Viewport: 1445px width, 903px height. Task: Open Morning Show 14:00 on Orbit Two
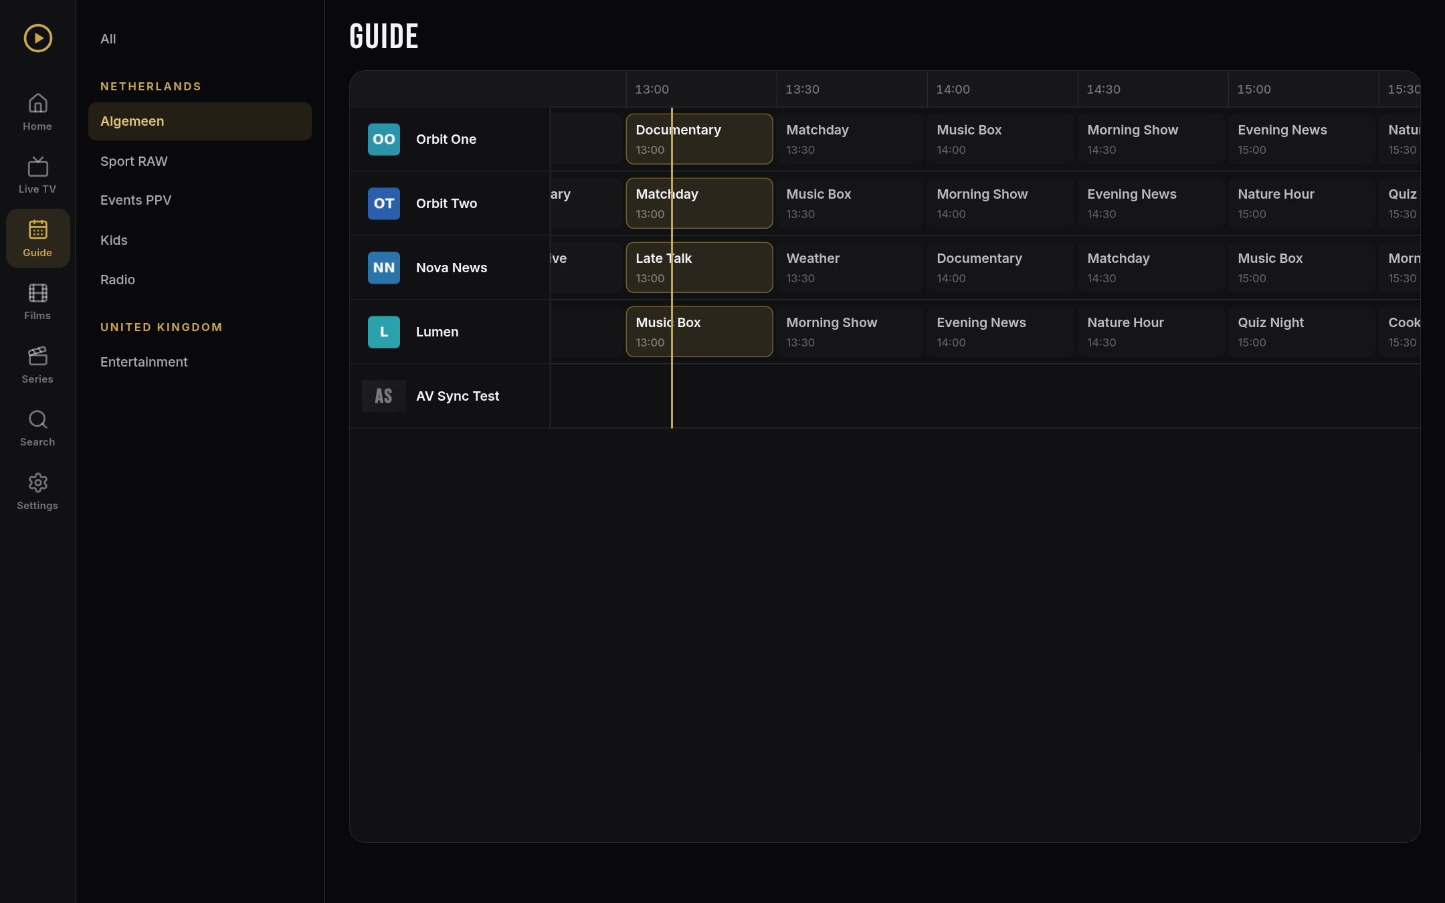pyautogui.click(x=1000, y=203)
